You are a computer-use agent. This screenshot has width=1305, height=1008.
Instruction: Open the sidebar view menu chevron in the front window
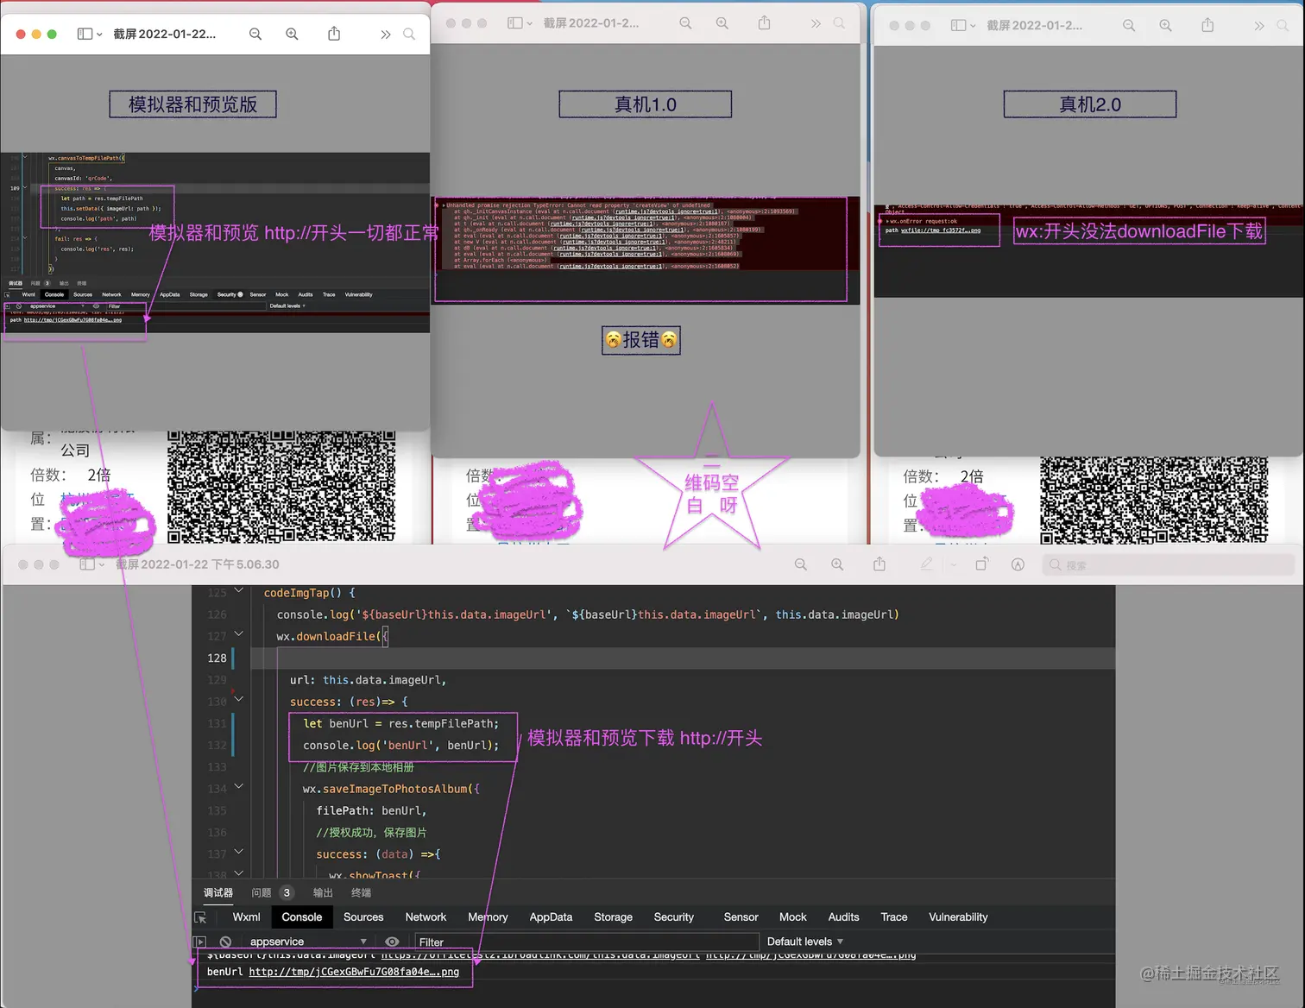(x=100, y=35)
